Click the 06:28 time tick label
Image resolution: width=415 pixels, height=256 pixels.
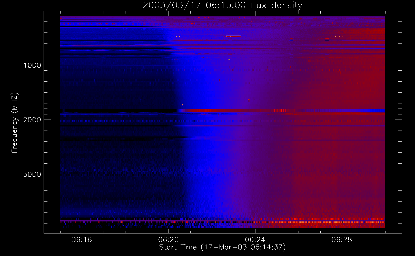342,240
